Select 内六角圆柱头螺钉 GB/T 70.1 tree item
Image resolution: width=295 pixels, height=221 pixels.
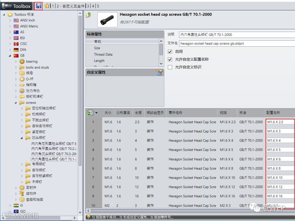click(54, 159)
